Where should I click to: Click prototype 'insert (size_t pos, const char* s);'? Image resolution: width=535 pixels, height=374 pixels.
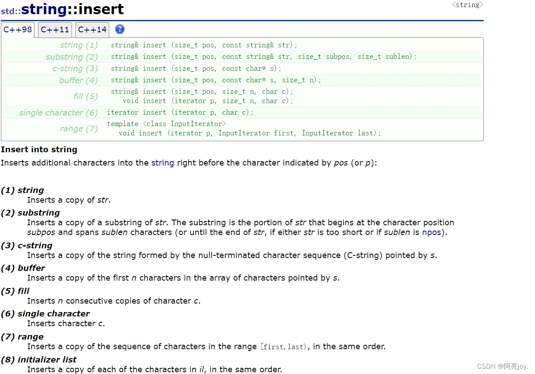(196, 69)
